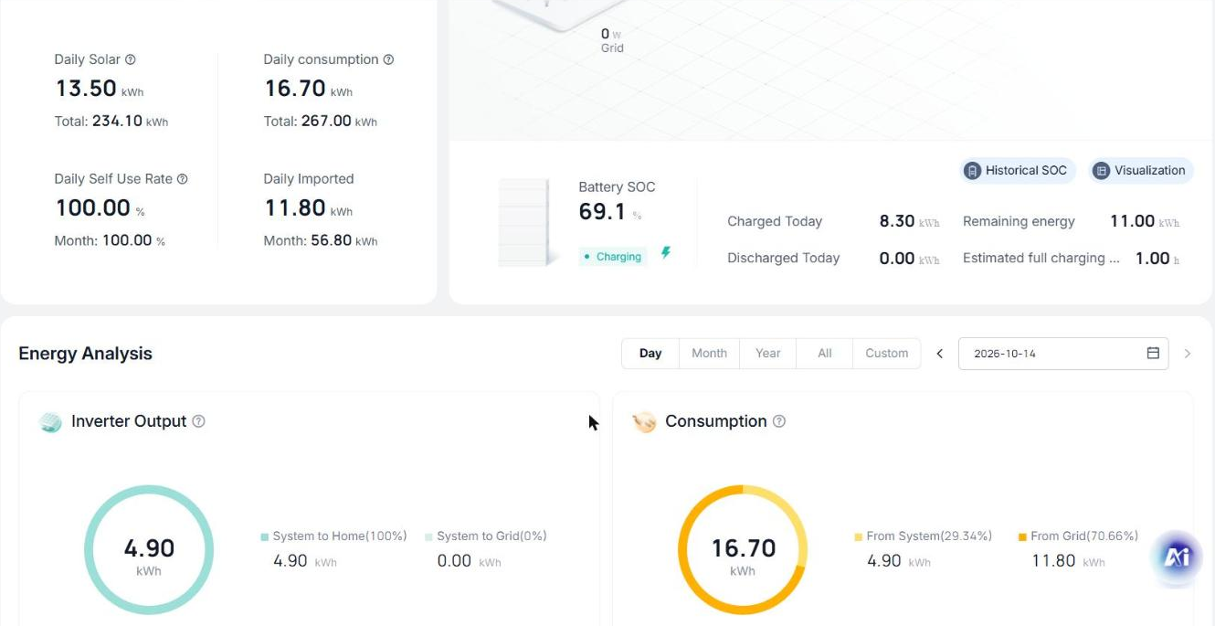This screenshot has width=1215, height=626.
Task: Click the System to Grid 0.00 kWh value
Action: click(469, 561)
